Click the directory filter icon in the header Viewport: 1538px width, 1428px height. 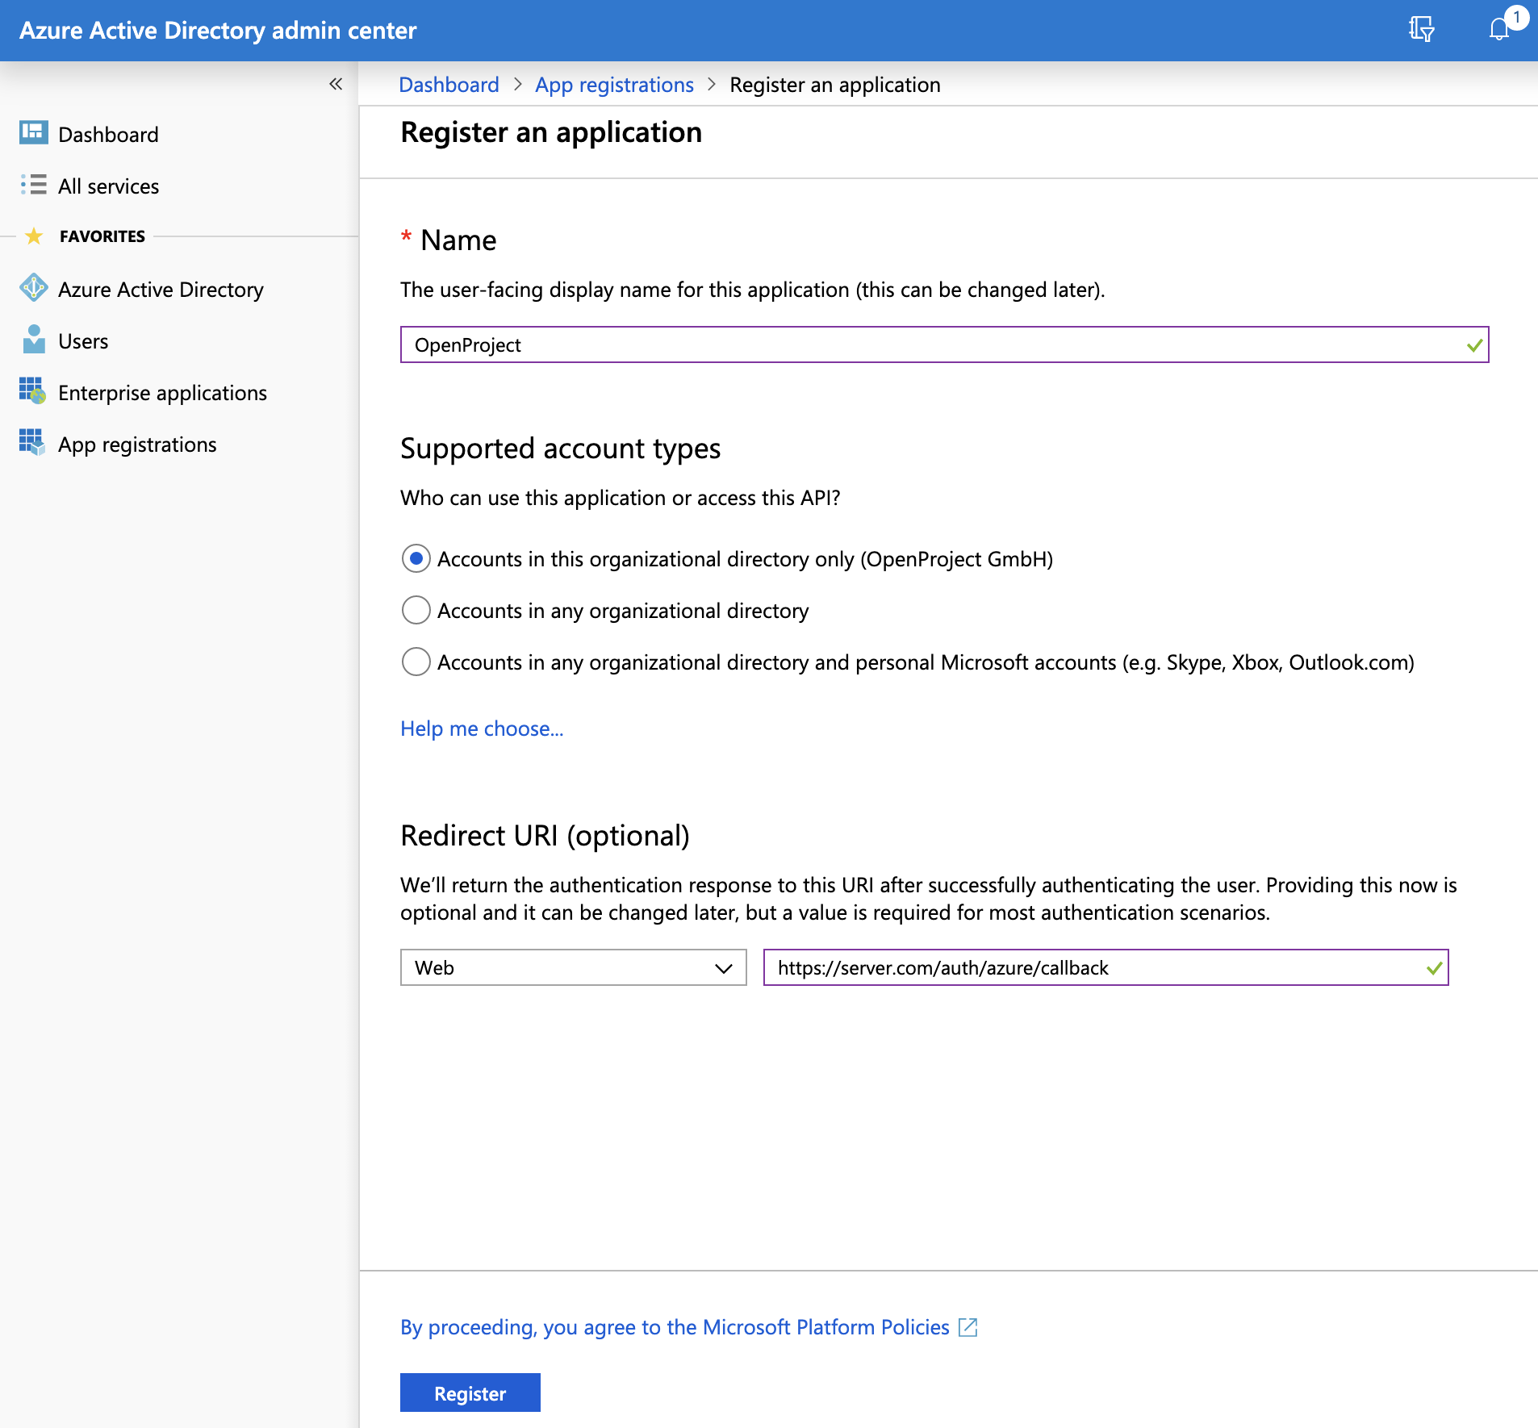1423,29
